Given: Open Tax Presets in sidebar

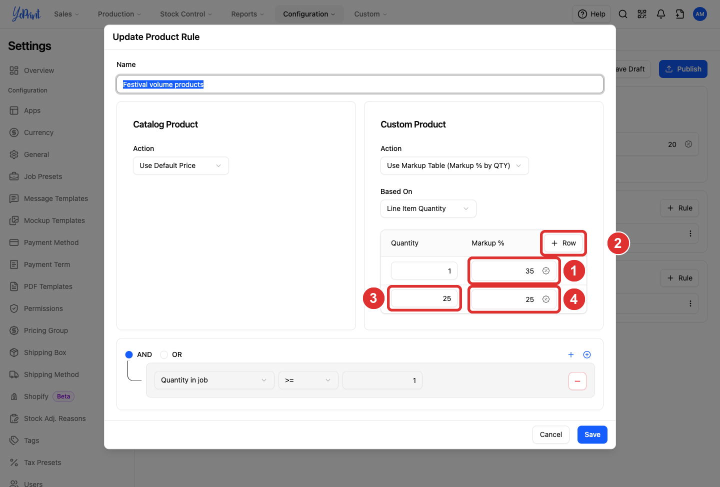Looking at the screenshot, I should coord(42,462).
